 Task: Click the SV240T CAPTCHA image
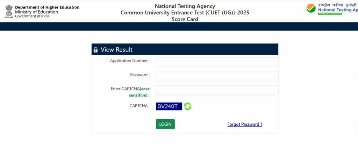[169, 106]
